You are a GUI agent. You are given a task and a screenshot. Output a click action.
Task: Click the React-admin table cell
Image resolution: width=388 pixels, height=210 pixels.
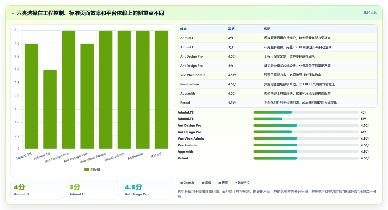190,84
